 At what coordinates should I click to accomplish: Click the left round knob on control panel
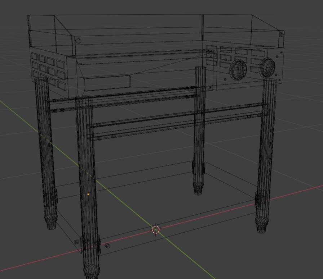click(238, 69)
